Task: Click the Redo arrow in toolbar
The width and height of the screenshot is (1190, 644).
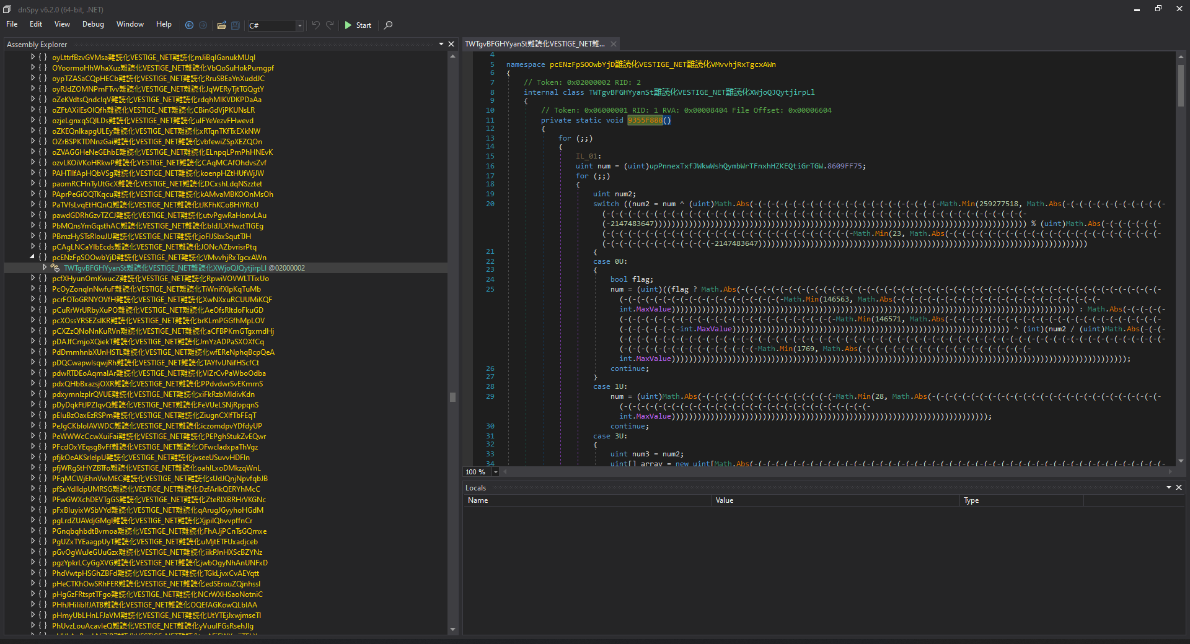Action: click(330, 25)
